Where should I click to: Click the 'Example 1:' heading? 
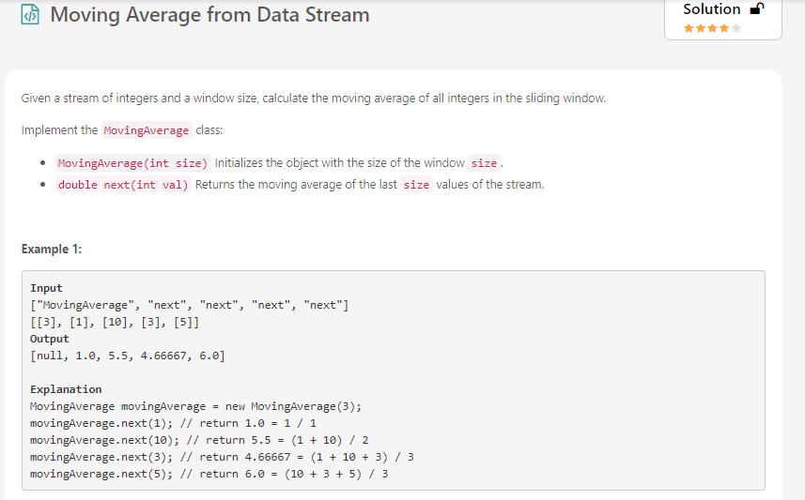pos(45,249)
